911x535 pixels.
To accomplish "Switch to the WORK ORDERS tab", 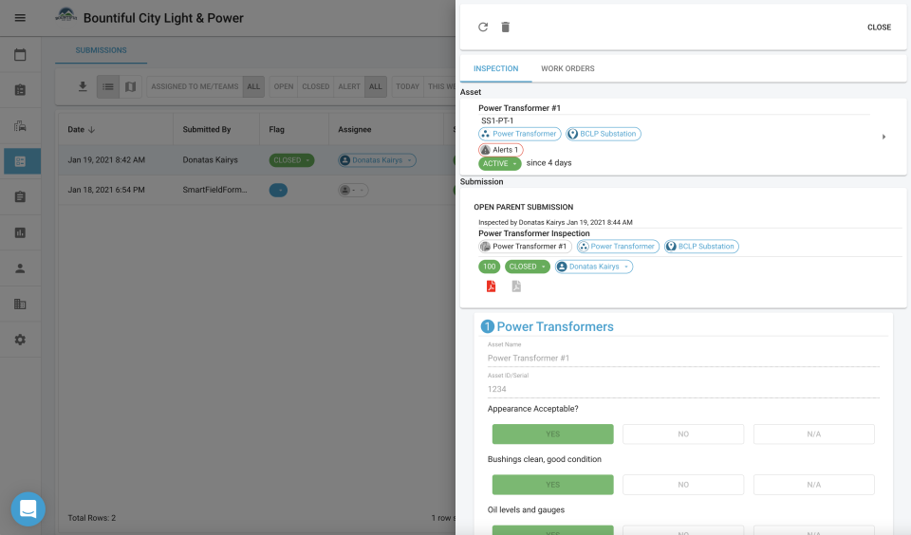I will click(x=567, y=68).
